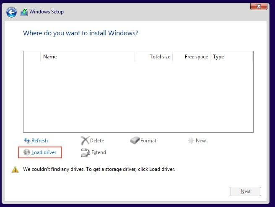275x207 pixels.
Task: Close the Windows Setup window
Action: pyautogui.click(x=259, y=6)
